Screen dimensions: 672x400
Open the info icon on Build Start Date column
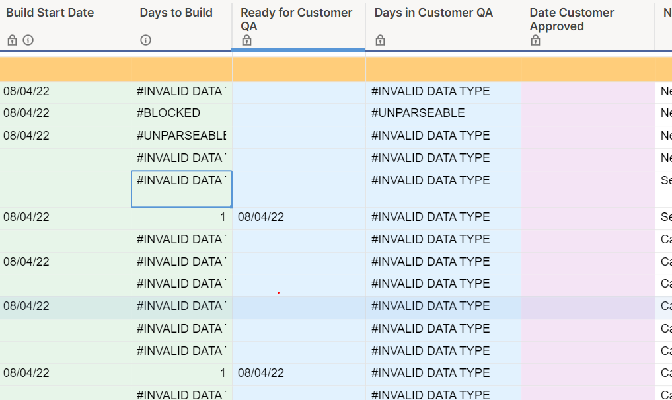(28, 40)
